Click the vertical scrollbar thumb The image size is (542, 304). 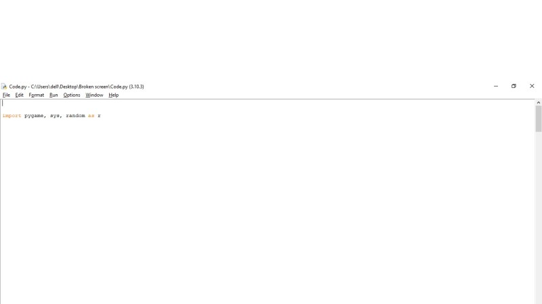pyautogui.click(x=538, y=118)
